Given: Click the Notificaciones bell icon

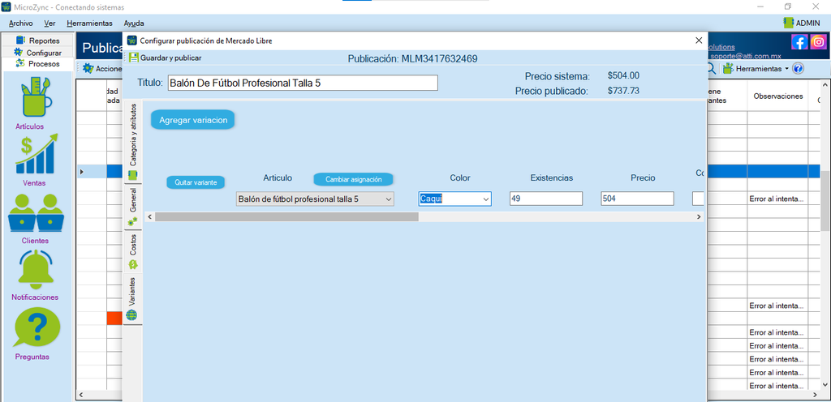Looking at the screenshot, I should pos(37,268).
